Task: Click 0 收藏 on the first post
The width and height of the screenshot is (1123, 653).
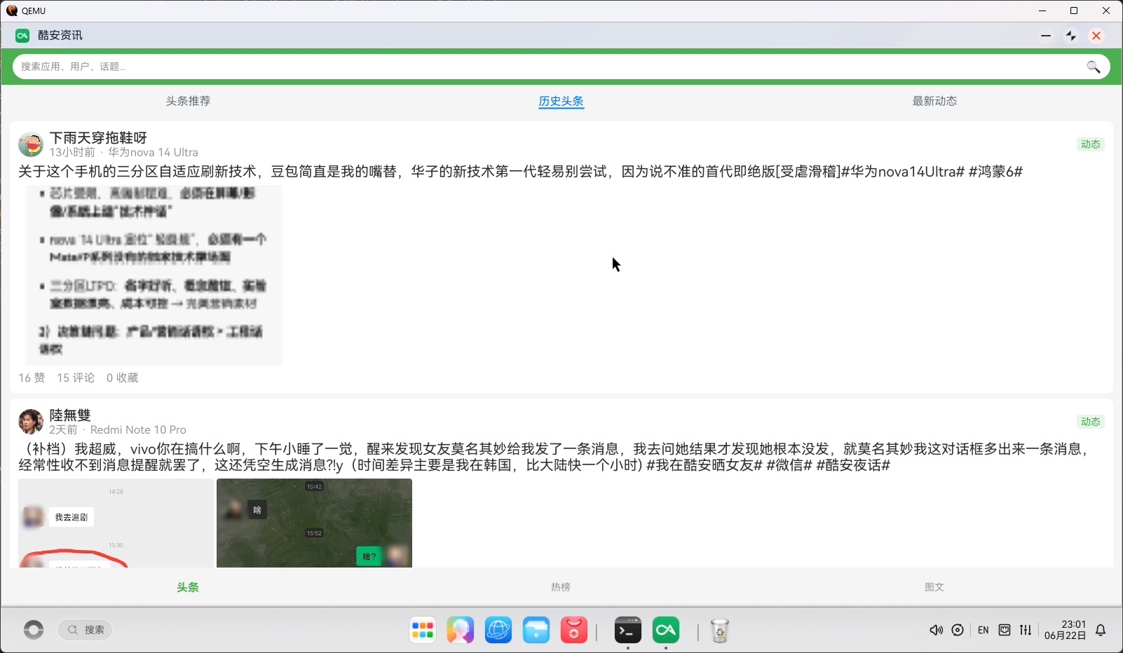Action: point(123,378)
